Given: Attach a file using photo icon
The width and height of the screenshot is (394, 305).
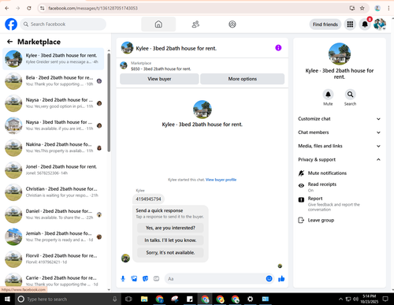Looking at the screenshot, I should (134, 279).
